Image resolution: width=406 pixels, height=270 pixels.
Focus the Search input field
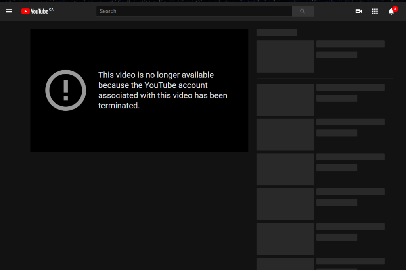click(194, 11)
